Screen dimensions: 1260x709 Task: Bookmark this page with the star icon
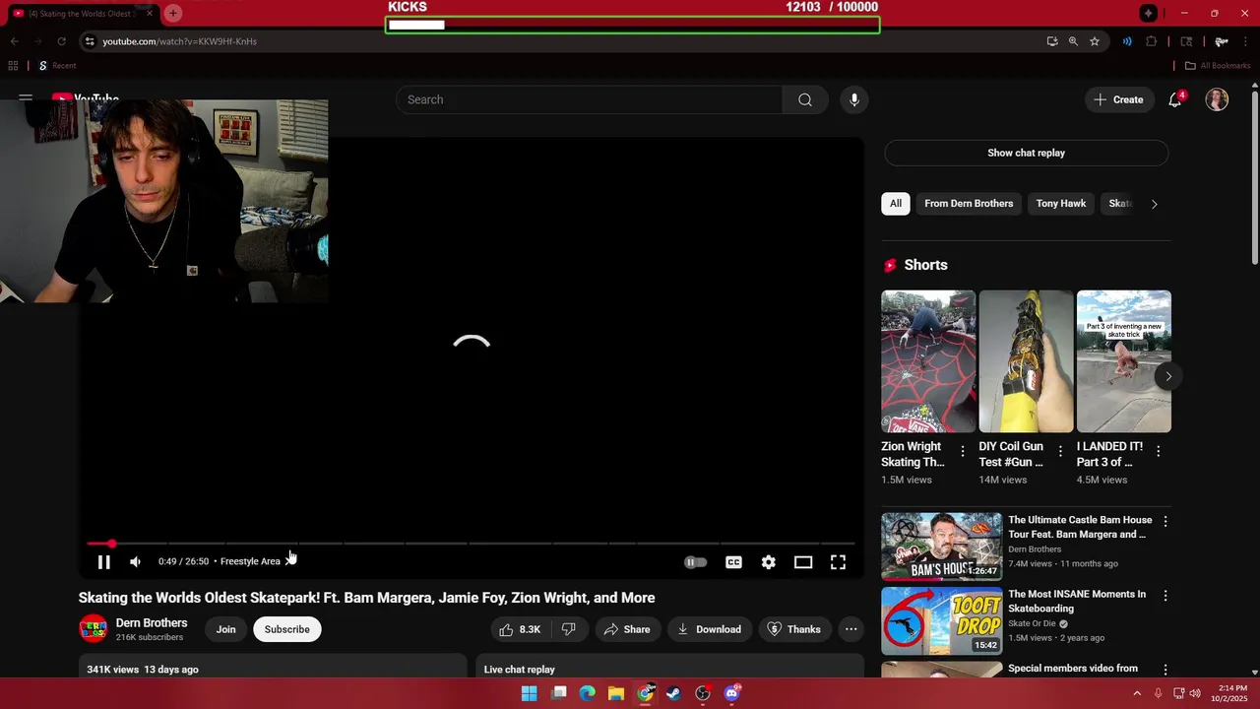pyautogui.click(x=1095, y=41)
